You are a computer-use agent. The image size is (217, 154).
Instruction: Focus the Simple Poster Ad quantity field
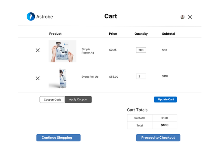click(x=141, y=50)
